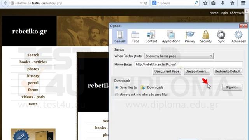
Task: Click the Google search engine icon
Action: coord(154,3)
